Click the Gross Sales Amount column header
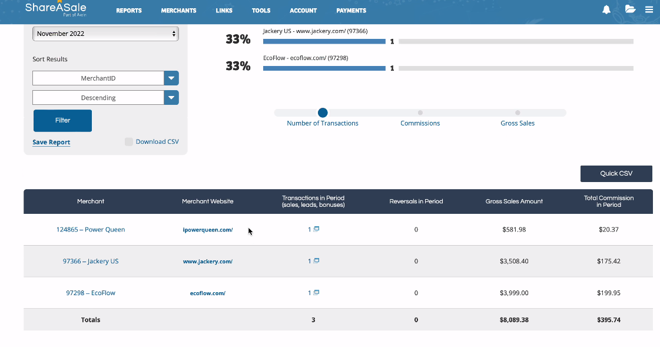Viewport: 660px width, 347px height. coord(514,201)
